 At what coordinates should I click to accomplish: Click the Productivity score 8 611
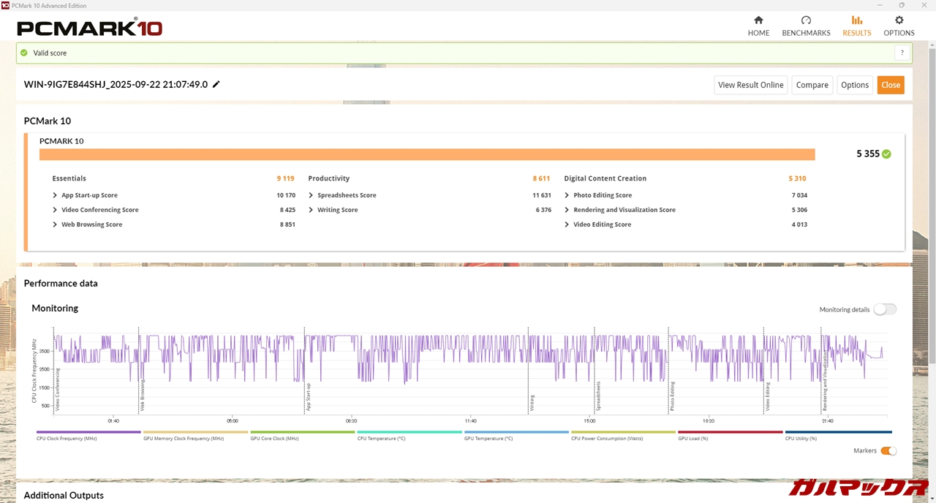[x=541, y=178]
